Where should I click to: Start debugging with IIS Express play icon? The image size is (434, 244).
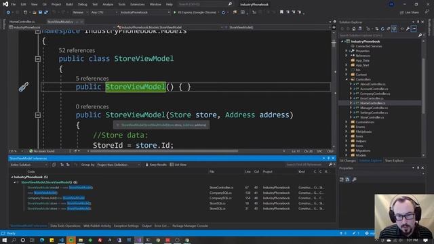175,12
